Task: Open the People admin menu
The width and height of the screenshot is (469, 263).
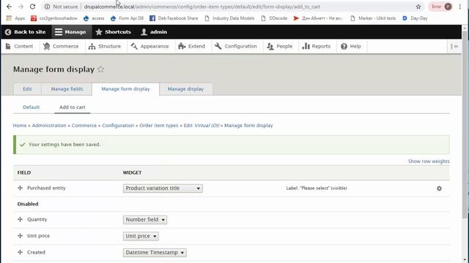Action: 280,46
